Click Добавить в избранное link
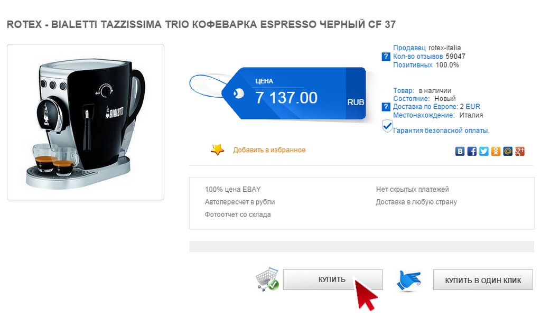 click(x=269, y=150)
